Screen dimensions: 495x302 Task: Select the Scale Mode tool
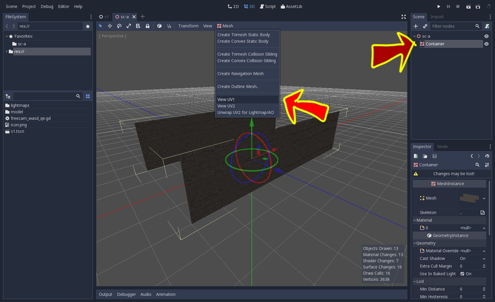(129, 26)
